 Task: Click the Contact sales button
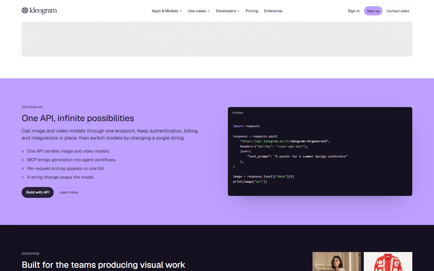(x=398, y=11)
